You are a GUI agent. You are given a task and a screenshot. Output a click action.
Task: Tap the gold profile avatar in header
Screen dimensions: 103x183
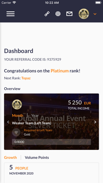(84, 14)
